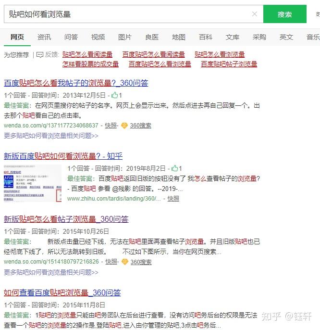
Task: Click thumbs-up icon on 2013年12月5日 result
Action: [x=114, y=95]
